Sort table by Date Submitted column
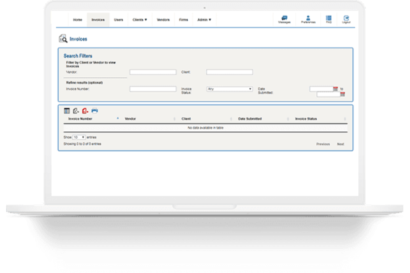Image resolution: width=410 pixels, height=273 pixels. tap(250, 119)
